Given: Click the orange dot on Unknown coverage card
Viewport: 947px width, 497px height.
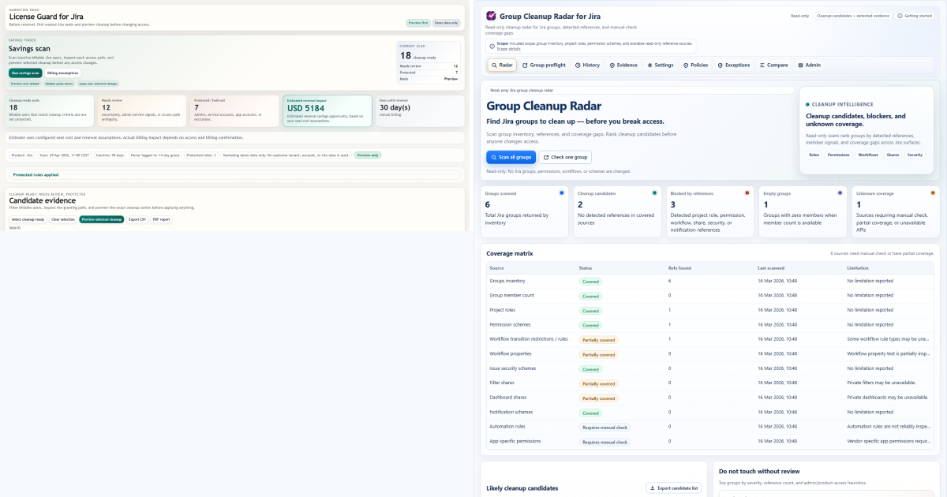Looking at the screenshot, I should pyautogui.click(x=933, y=192).
